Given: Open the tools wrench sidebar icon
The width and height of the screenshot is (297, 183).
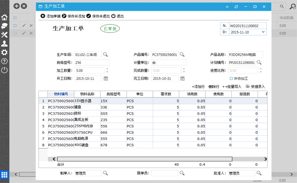Looking at the screenshot, I should pos(4,35).
